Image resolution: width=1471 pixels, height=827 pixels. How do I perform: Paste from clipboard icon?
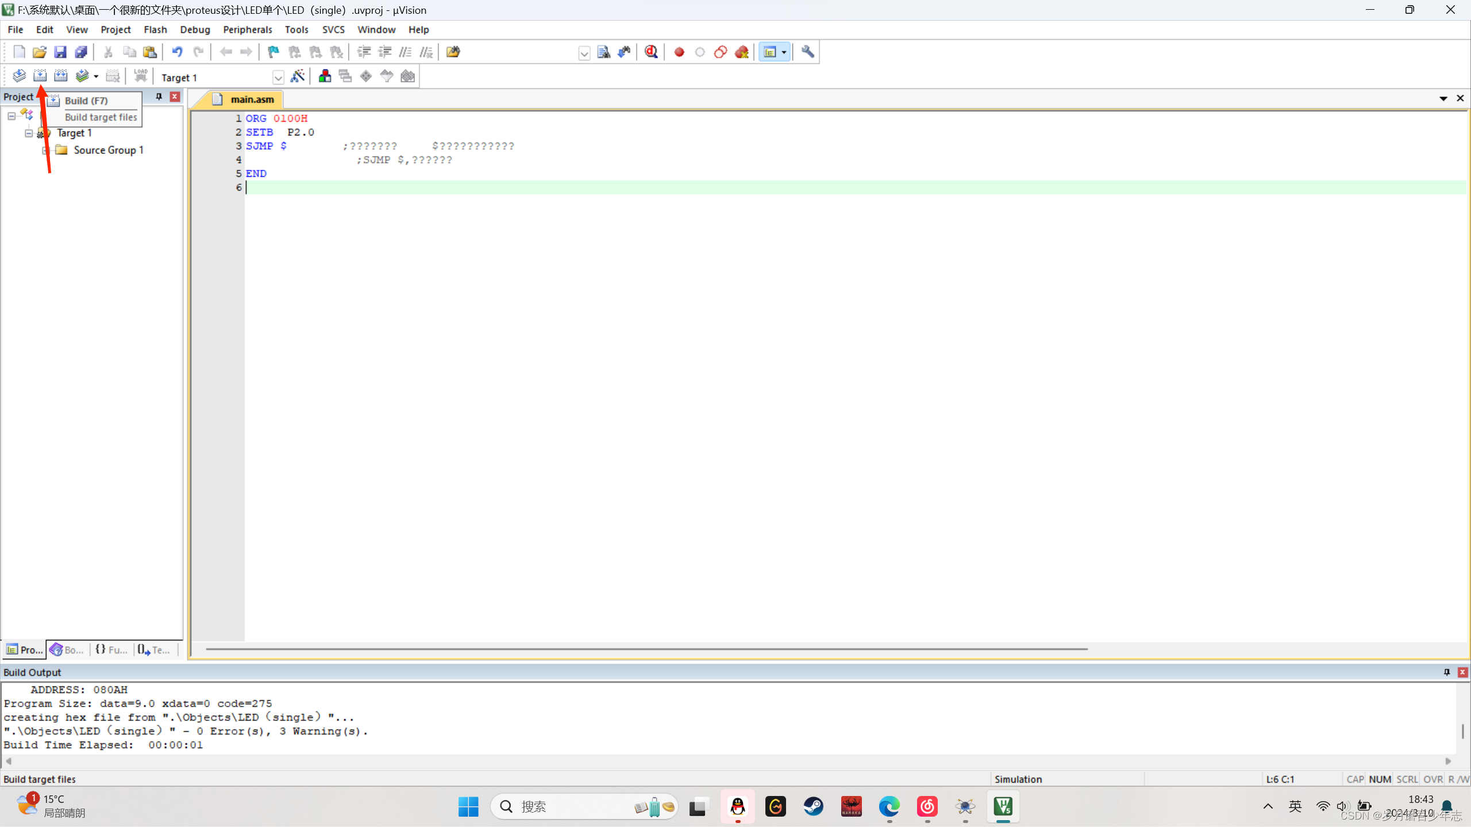150,52
